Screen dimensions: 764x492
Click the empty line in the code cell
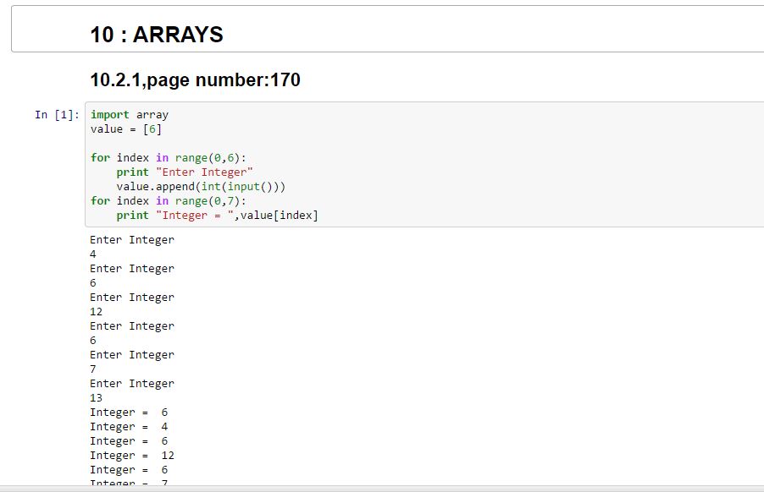pos(254,144)
